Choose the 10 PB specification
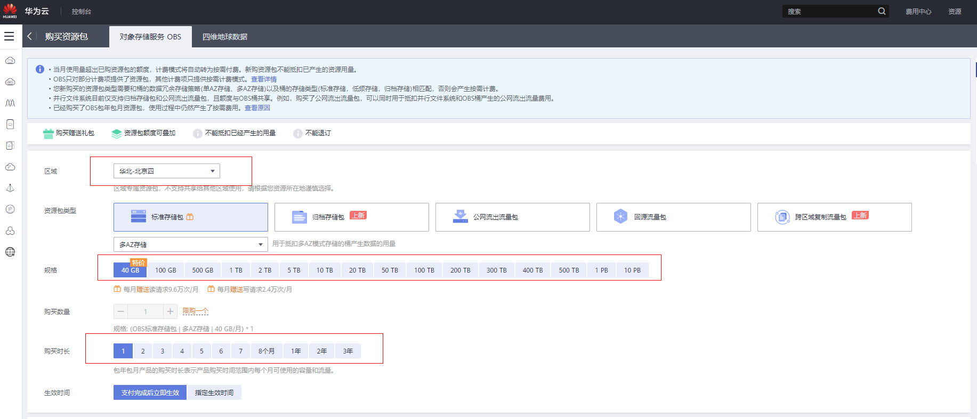 coord(633,270)
